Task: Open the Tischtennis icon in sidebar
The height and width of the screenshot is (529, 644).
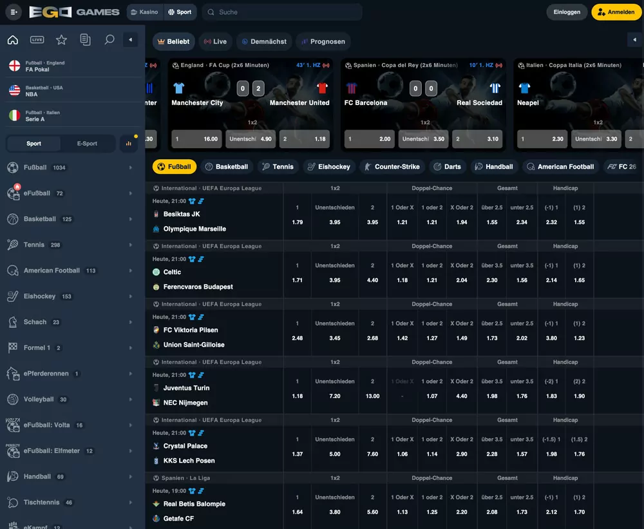Action: (x=13, y=503)
